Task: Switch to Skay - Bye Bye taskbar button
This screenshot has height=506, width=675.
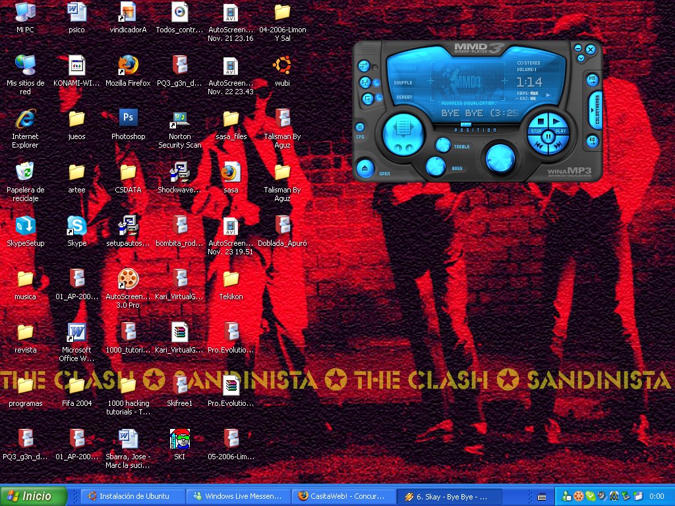Action: click(x=449, y=496)
